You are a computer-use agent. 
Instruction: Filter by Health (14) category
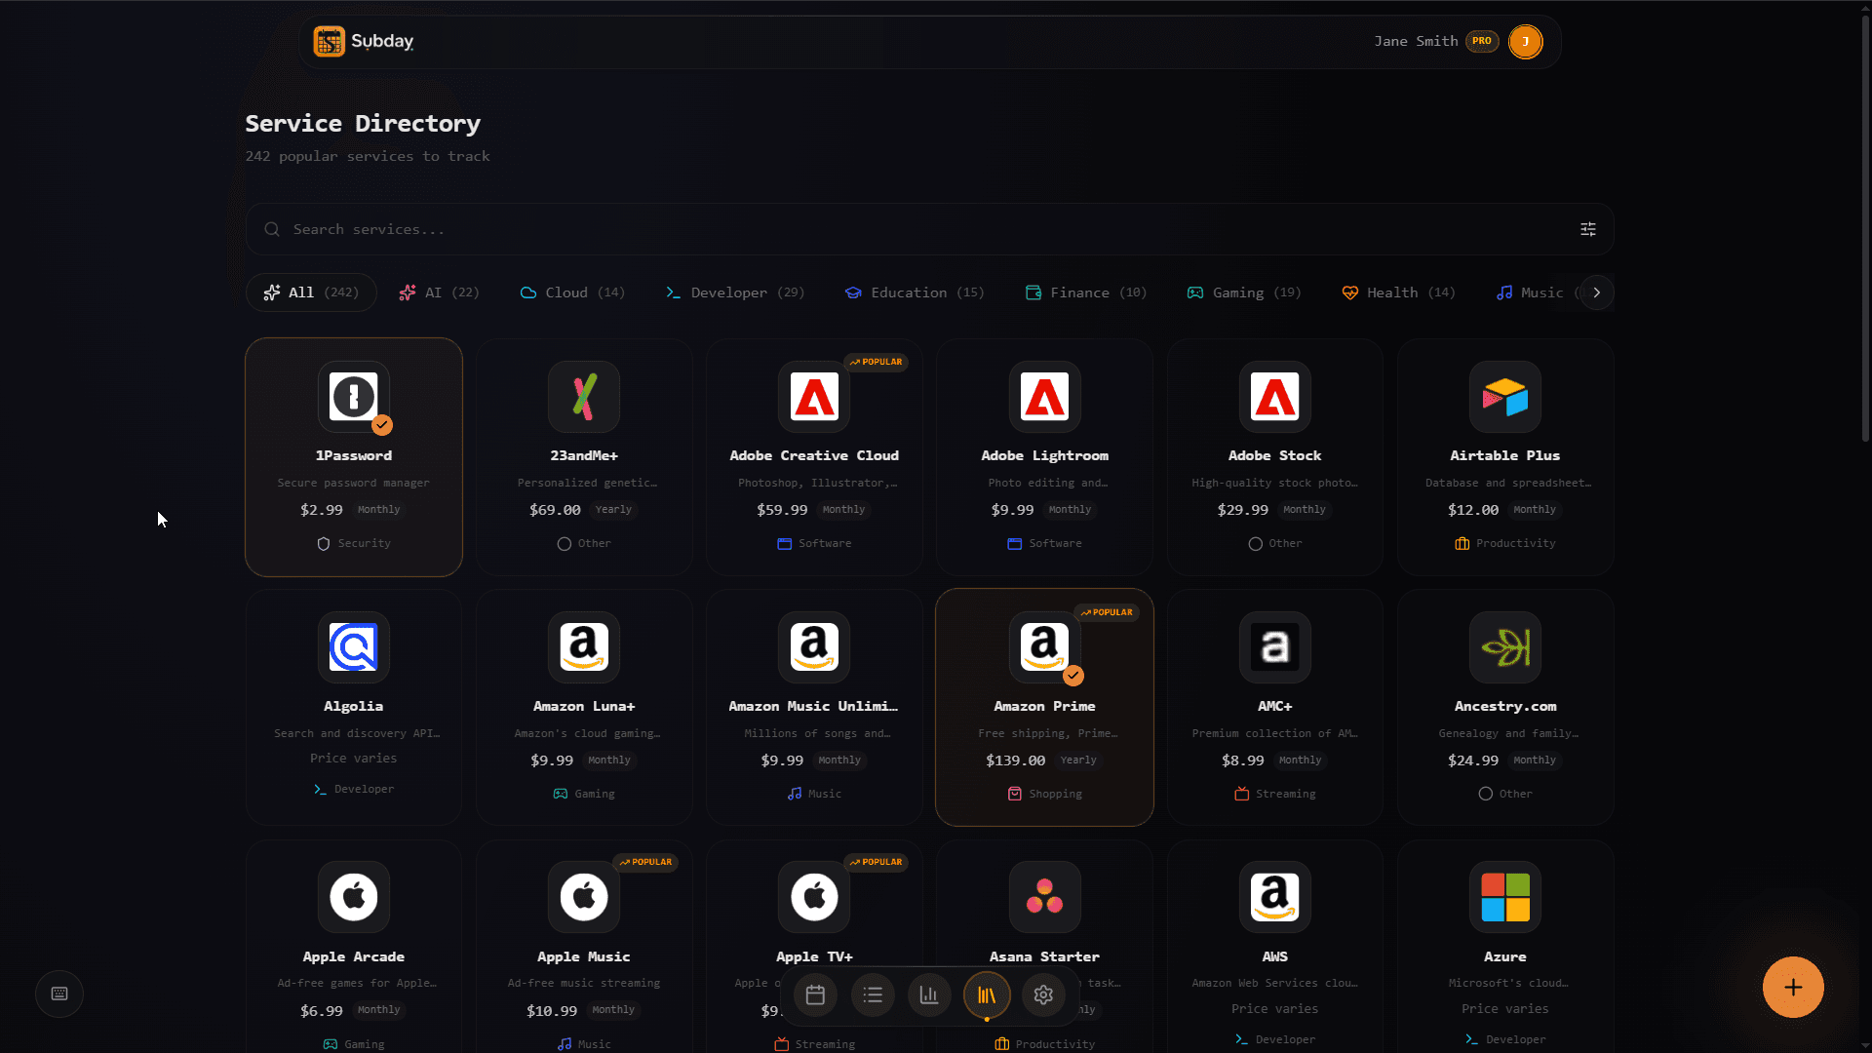pyautogui.click(x=1399, y=292)
